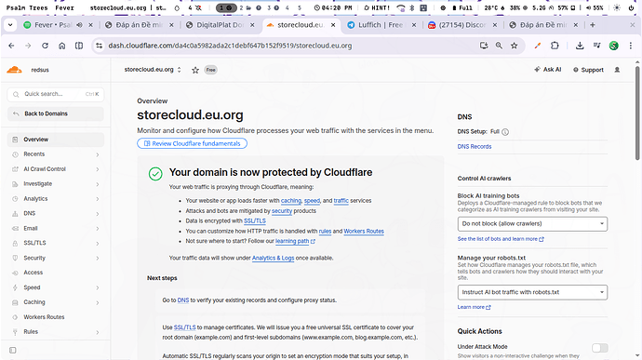Image resolution: width=642 pixels, height=360 pixels.
Task: Click Learn more under robots.txt
Action: click(x=474, y=307)
